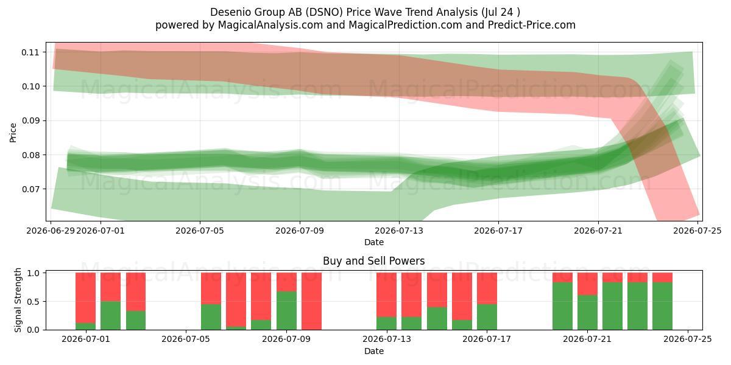Click the 2026-07-25 date tick under the price chart
This screenshot has height=365, width=731.
697,231
